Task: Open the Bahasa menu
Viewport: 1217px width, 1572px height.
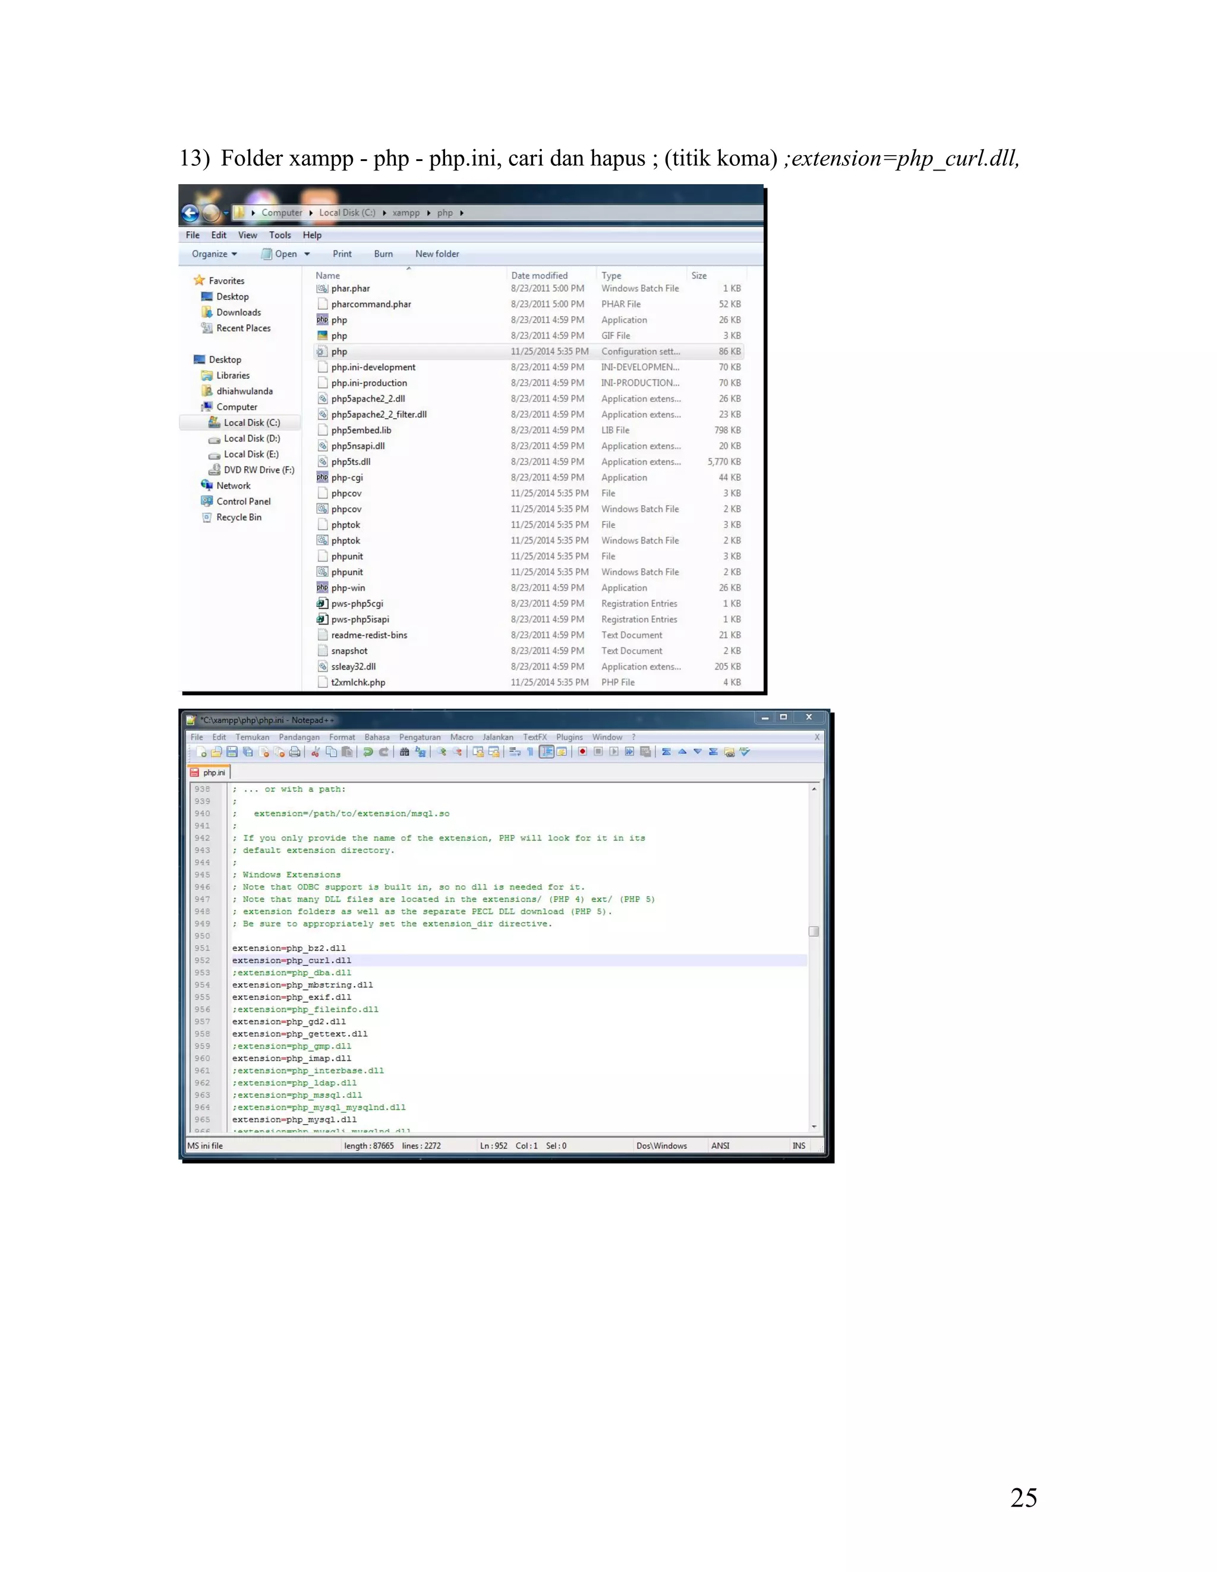Action: tap(377, 737)
